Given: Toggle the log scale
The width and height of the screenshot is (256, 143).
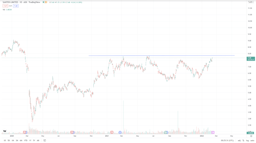Looking at the screenshot, I should (247, 141).
